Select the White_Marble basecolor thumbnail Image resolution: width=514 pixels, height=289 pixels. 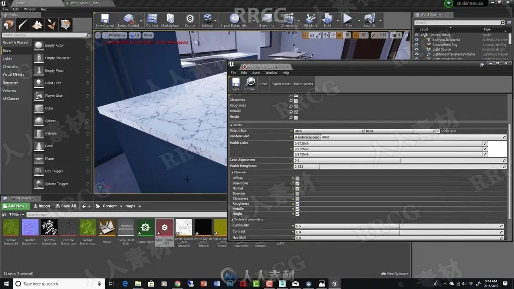[184, 227]
